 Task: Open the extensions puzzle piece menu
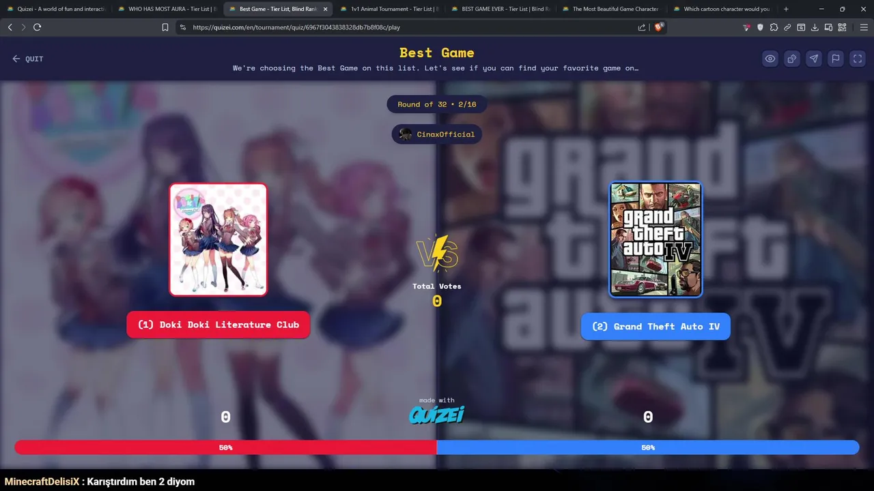[774, 27]
